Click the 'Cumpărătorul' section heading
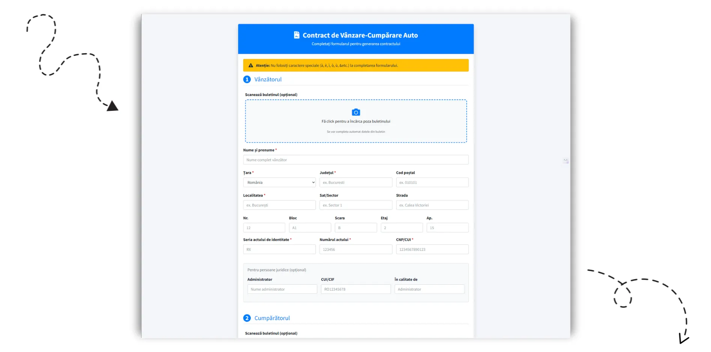This screenshot has width=711, height=352. (272, 318)
